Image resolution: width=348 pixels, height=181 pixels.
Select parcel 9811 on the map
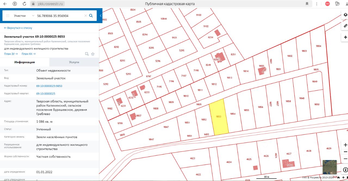[x=200, y=90]
